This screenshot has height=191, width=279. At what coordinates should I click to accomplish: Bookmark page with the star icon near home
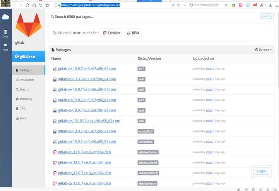coord(47,5)
